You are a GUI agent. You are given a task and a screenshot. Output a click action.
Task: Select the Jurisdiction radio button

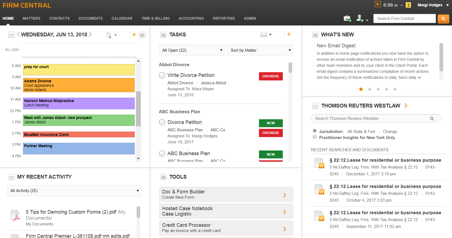[315, 131]
